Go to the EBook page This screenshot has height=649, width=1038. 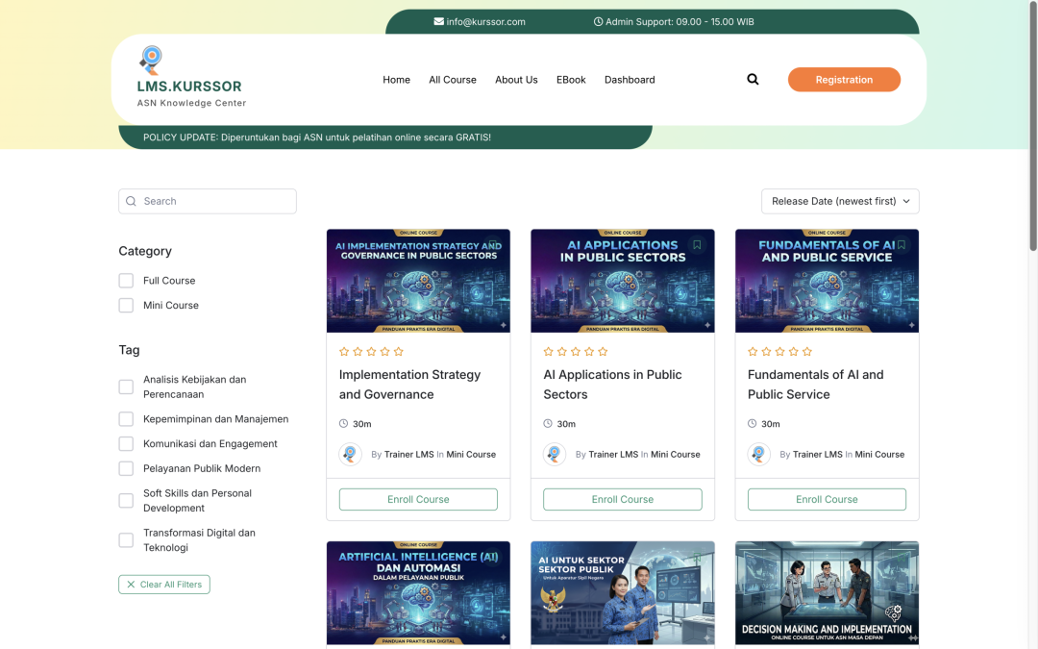point(571,80)
